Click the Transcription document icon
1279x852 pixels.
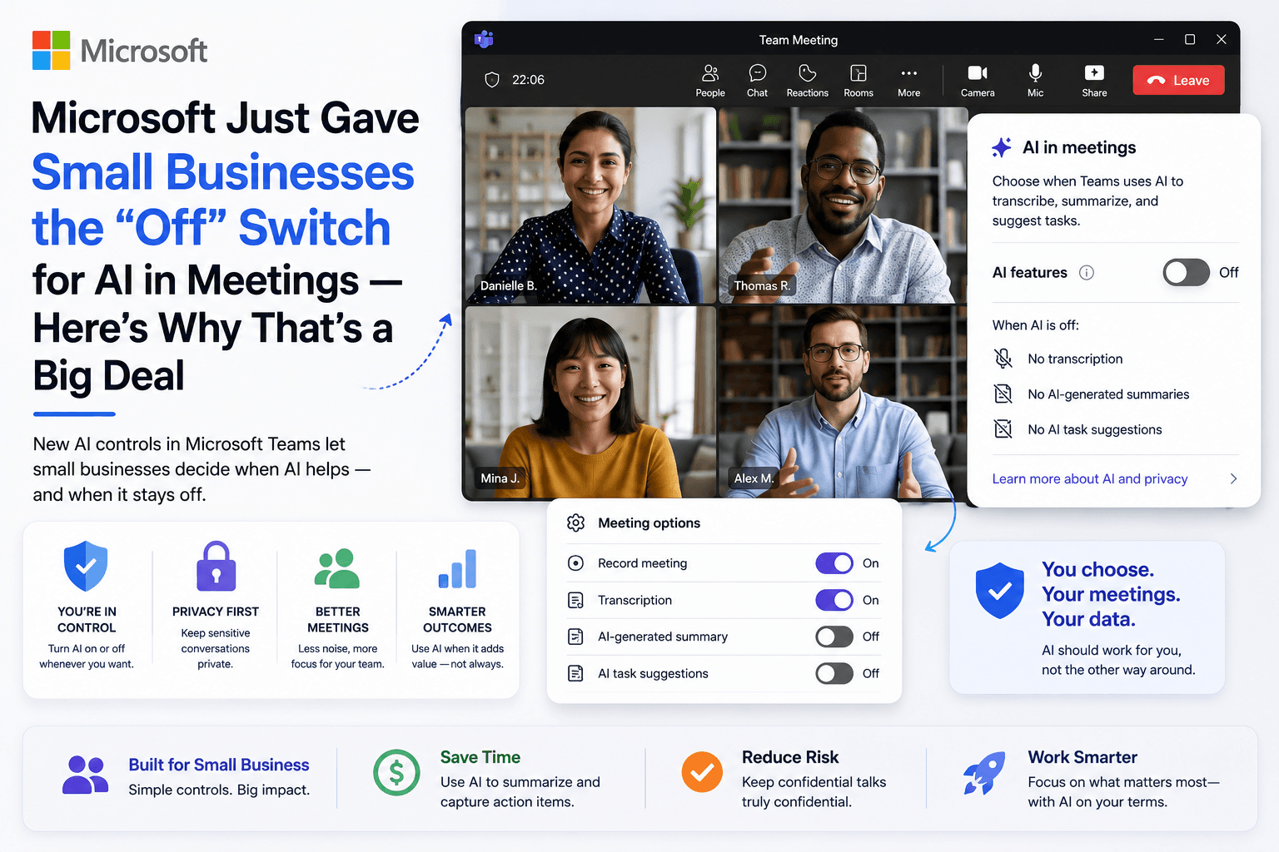coord(575,600)
